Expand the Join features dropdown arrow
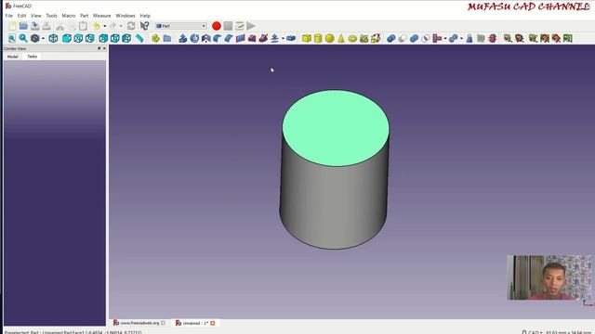The height and width of the screenshot is (334, 595). tap(445, 39)
